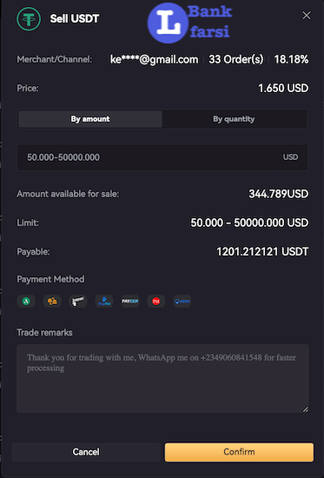
Task: Choose the orange payment method icon
Action: click(x=52, y=302)
